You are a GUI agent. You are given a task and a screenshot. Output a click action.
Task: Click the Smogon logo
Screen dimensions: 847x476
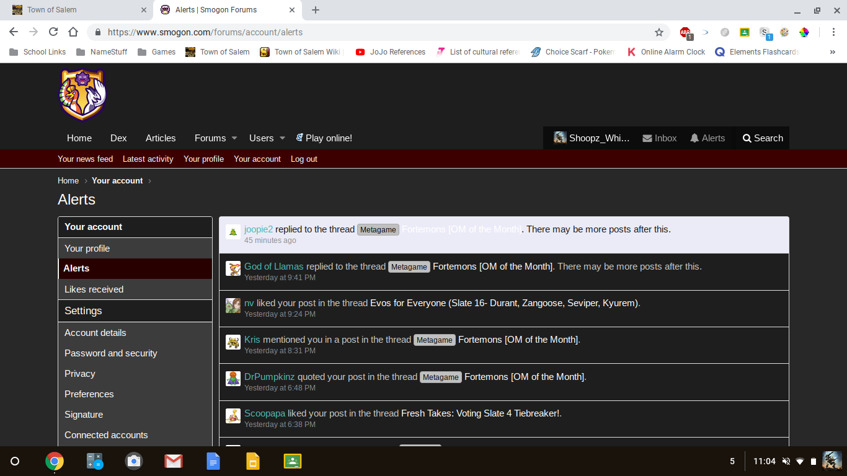[x=83, y=94]
